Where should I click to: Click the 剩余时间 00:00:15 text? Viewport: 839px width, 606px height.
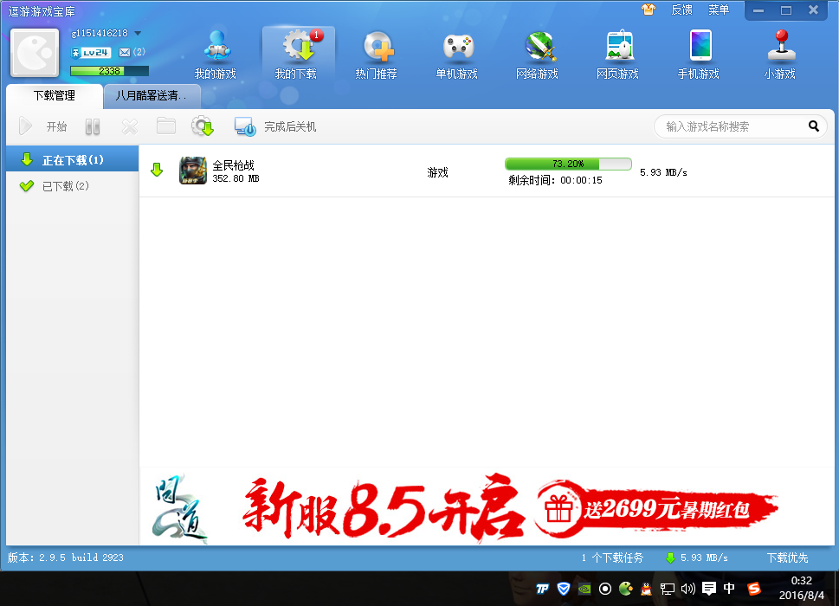(555, 180)
